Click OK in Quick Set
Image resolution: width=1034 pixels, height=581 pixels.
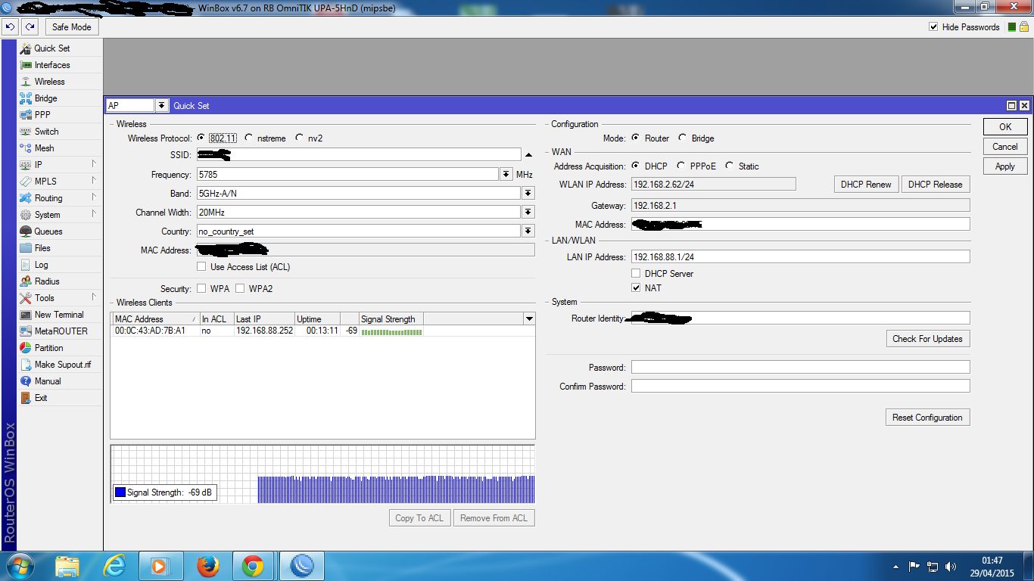tap(1005, 127)
